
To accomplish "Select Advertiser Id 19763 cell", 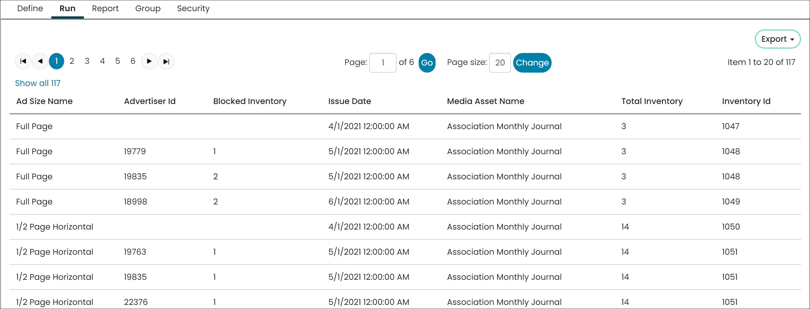I will click(x=135, y=252).
